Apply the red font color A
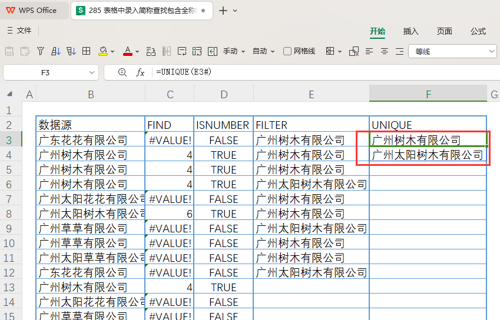 (128, 51)
